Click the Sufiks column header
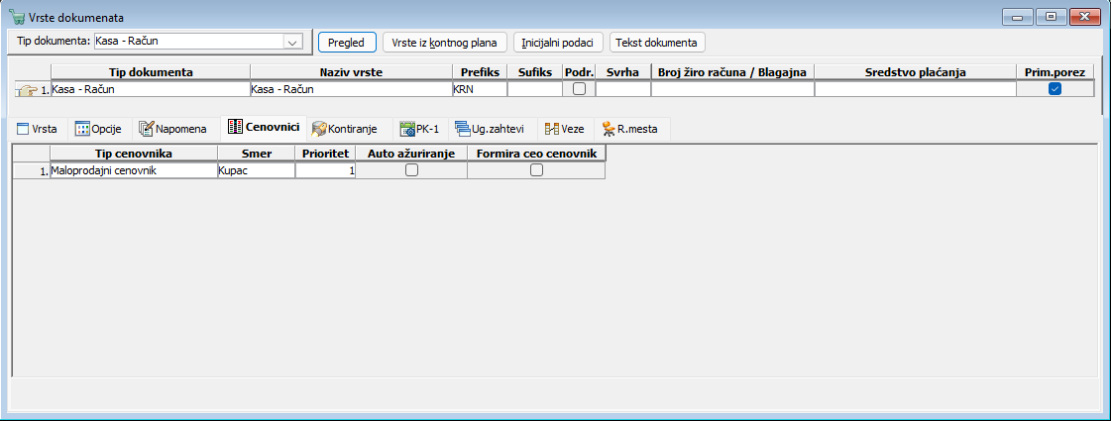1111x421 pixels. (x=535, y=72)
